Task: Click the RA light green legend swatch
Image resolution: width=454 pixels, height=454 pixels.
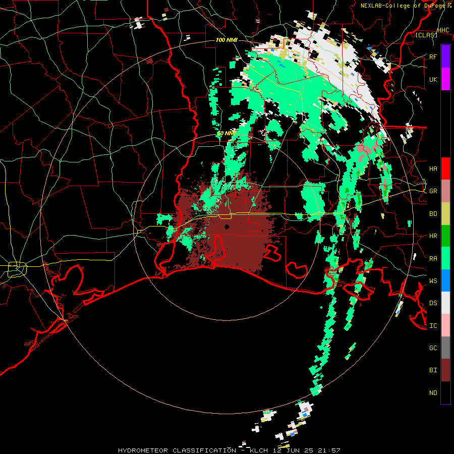Action: 445,258
